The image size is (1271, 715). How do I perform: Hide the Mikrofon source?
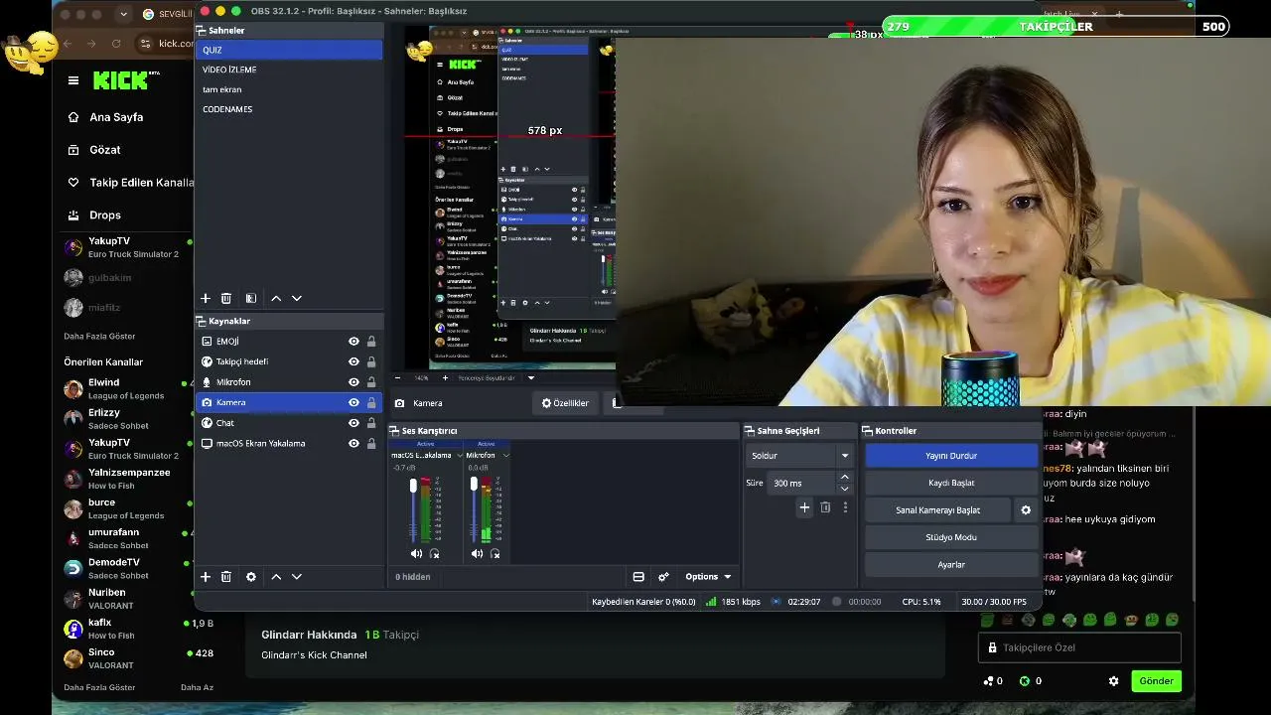pyautogui.click(x=353, y=382)
